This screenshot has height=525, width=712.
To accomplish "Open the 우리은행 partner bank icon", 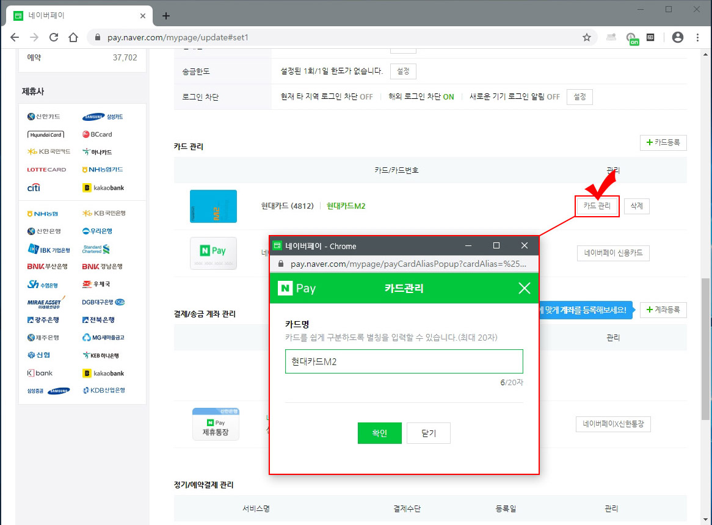I will [98, 231].
